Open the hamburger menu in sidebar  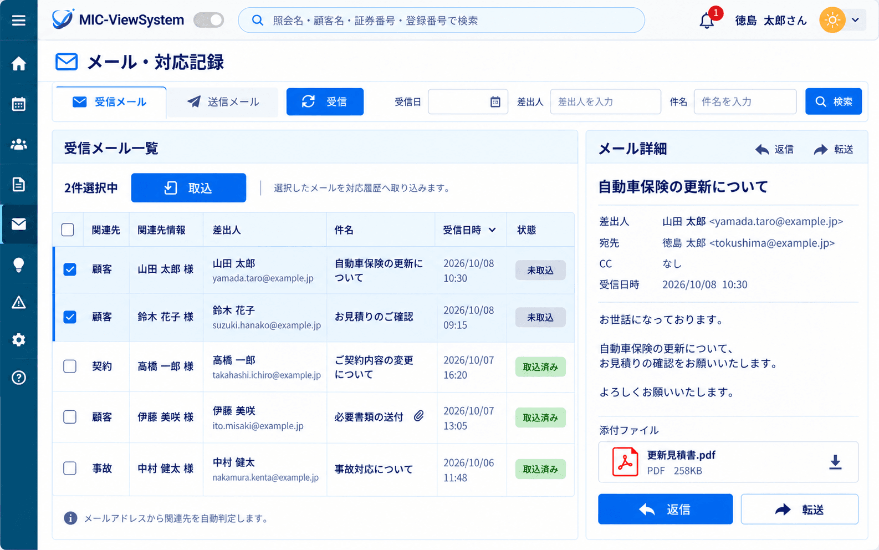[x=19, y=21]
